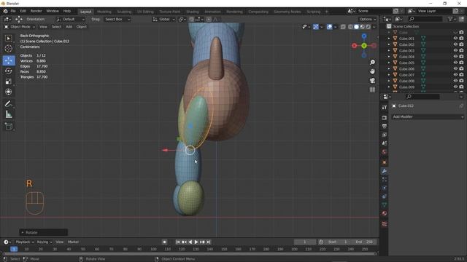Activate the Scale tool

click(8, 81)
